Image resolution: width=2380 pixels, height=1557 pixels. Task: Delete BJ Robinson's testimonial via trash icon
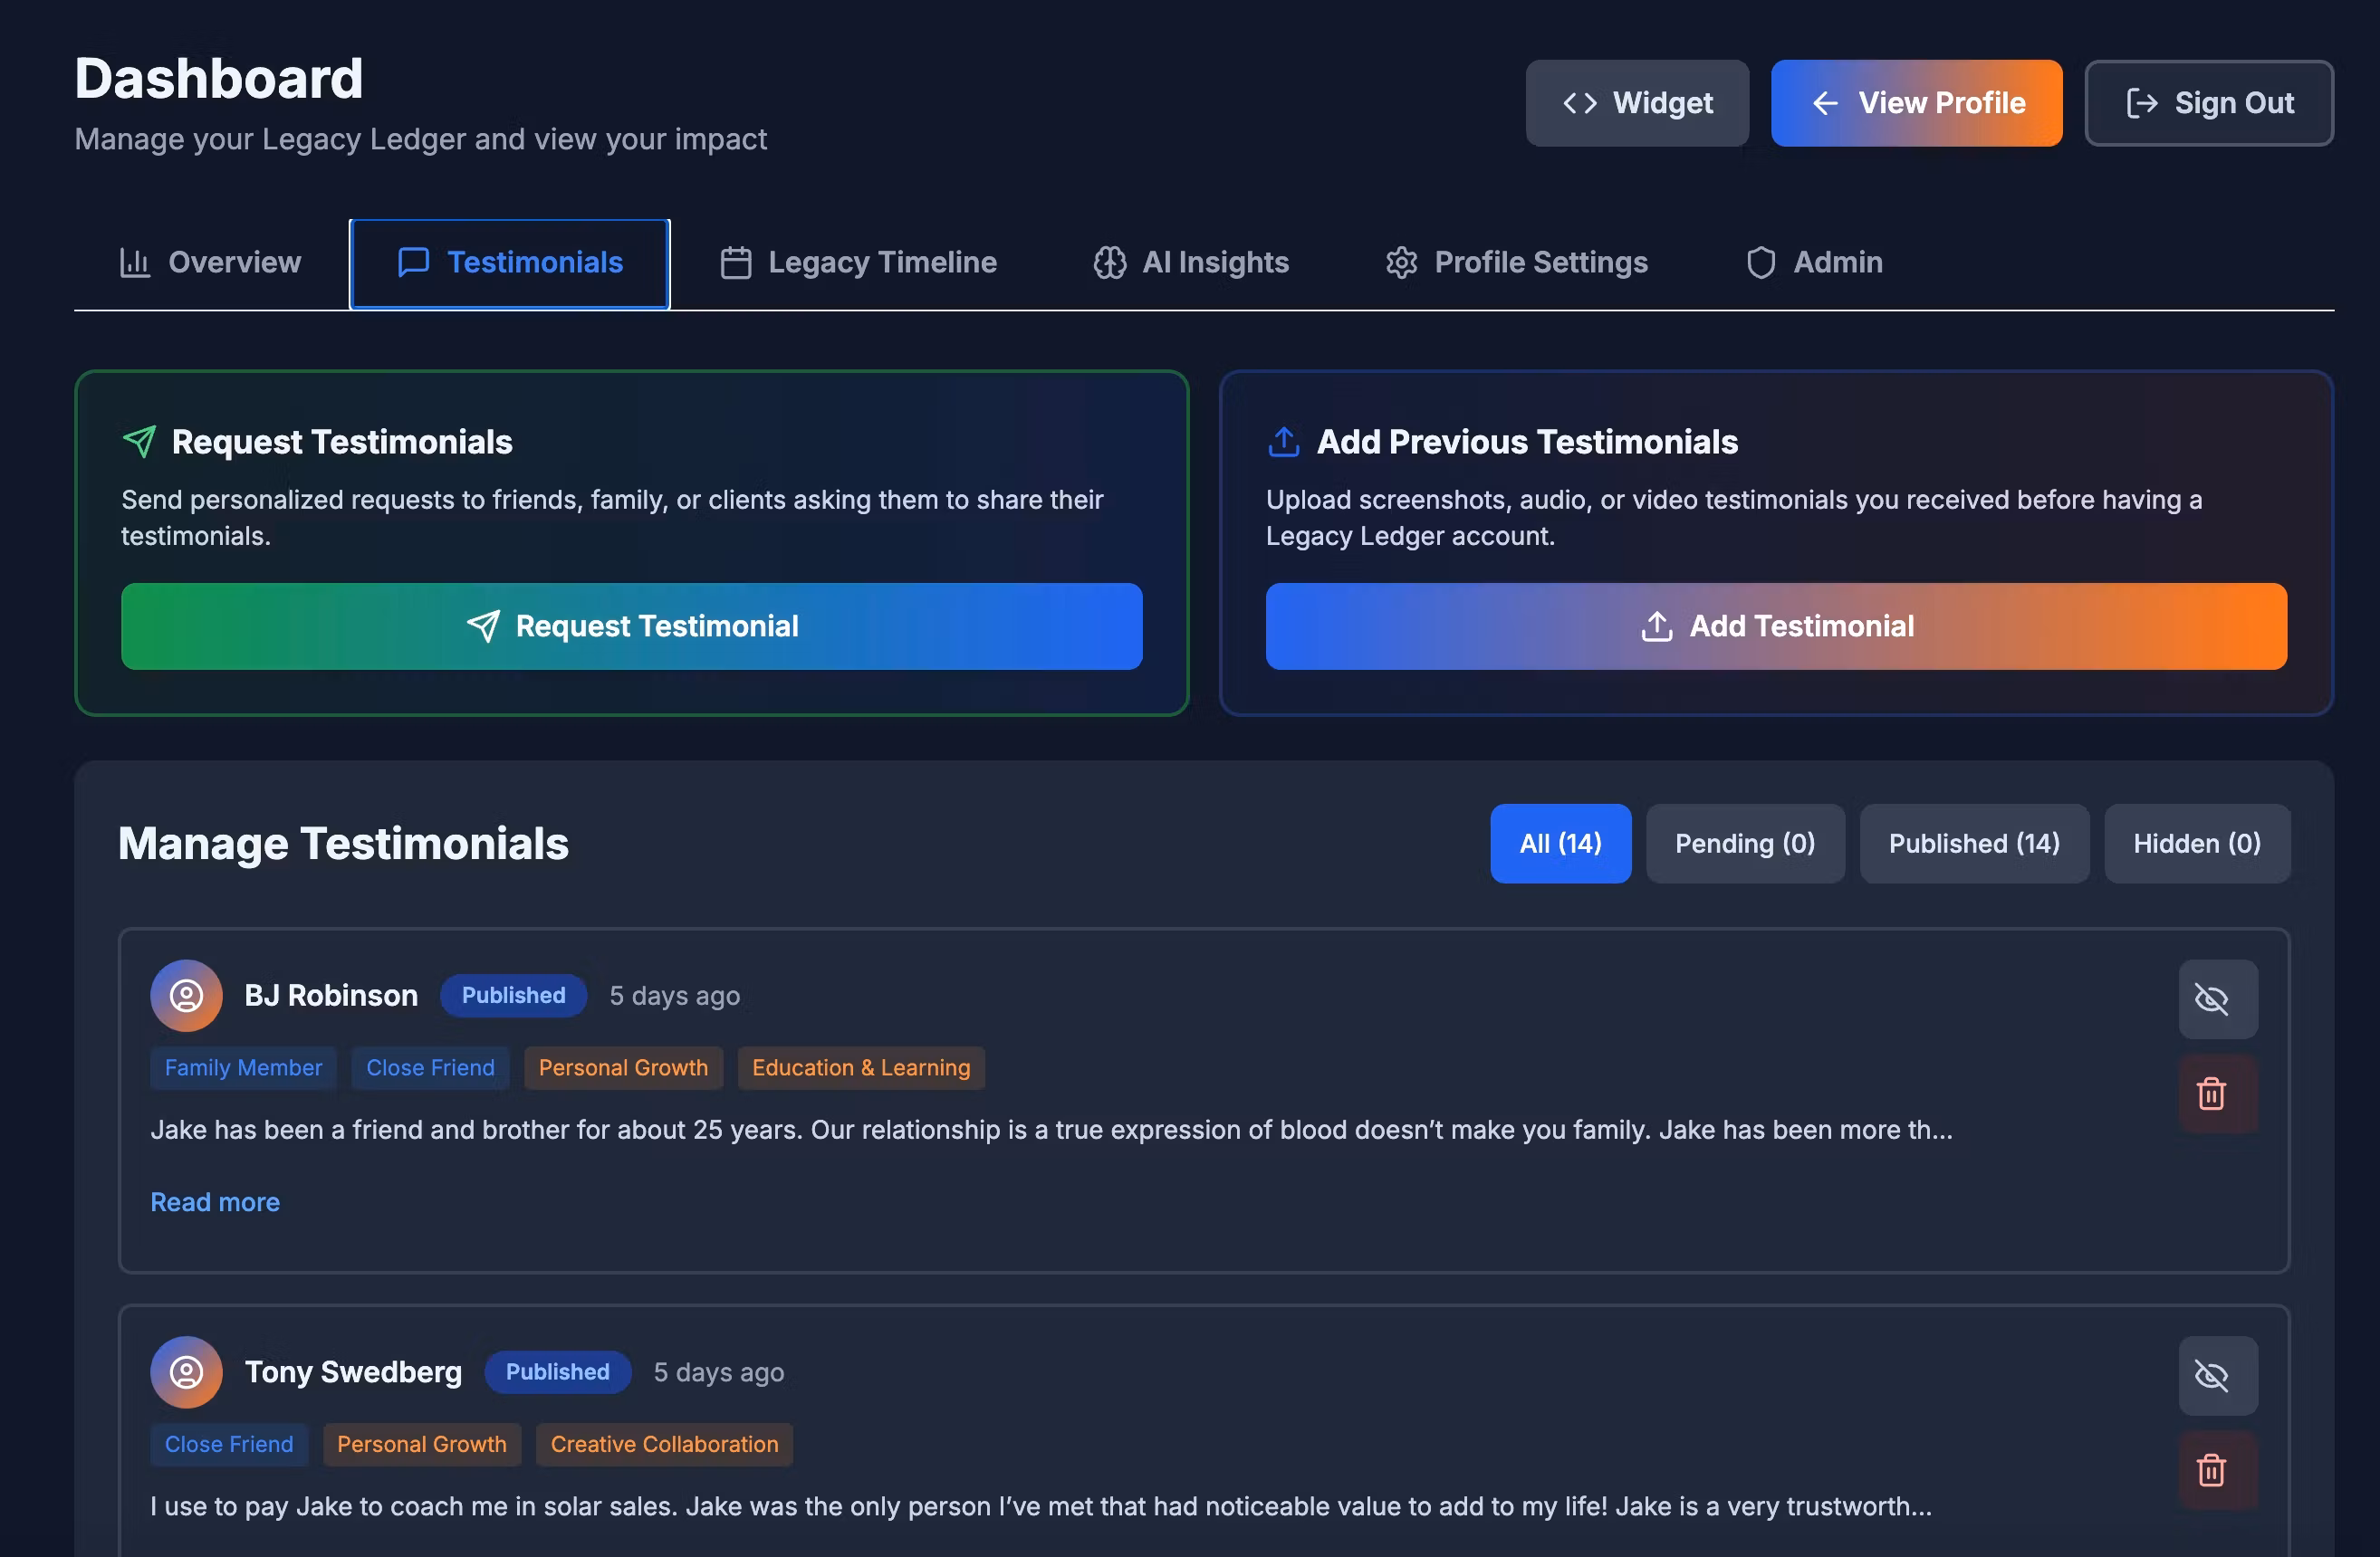pos(2217,1093)
